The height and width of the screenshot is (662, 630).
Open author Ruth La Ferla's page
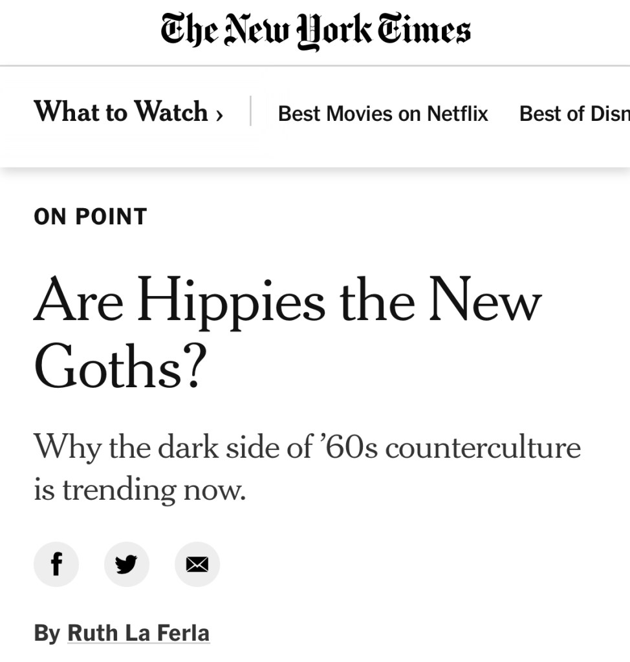tap(138, 632)
